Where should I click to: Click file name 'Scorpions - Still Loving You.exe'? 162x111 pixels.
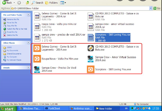(x=113, y=69)
